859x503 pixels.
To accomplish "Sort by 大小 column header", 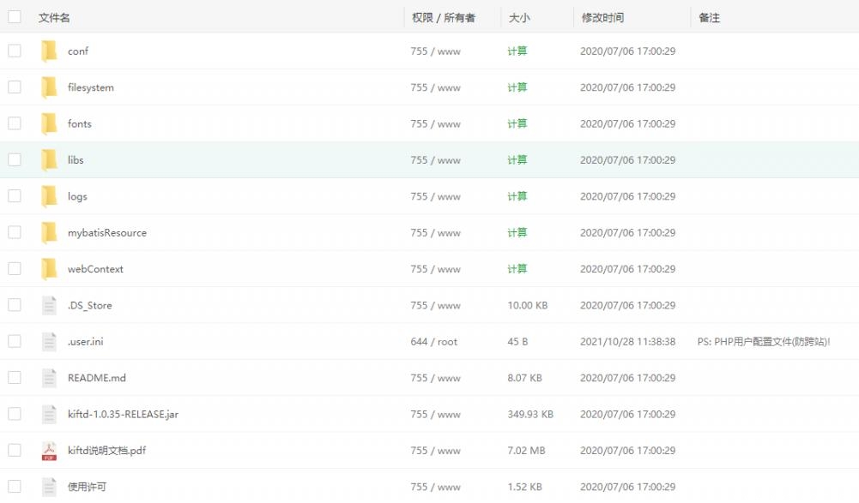I will [x=519, y=17].
